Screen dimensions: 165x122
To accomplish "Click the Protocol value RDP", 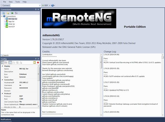I will point(21,96).
